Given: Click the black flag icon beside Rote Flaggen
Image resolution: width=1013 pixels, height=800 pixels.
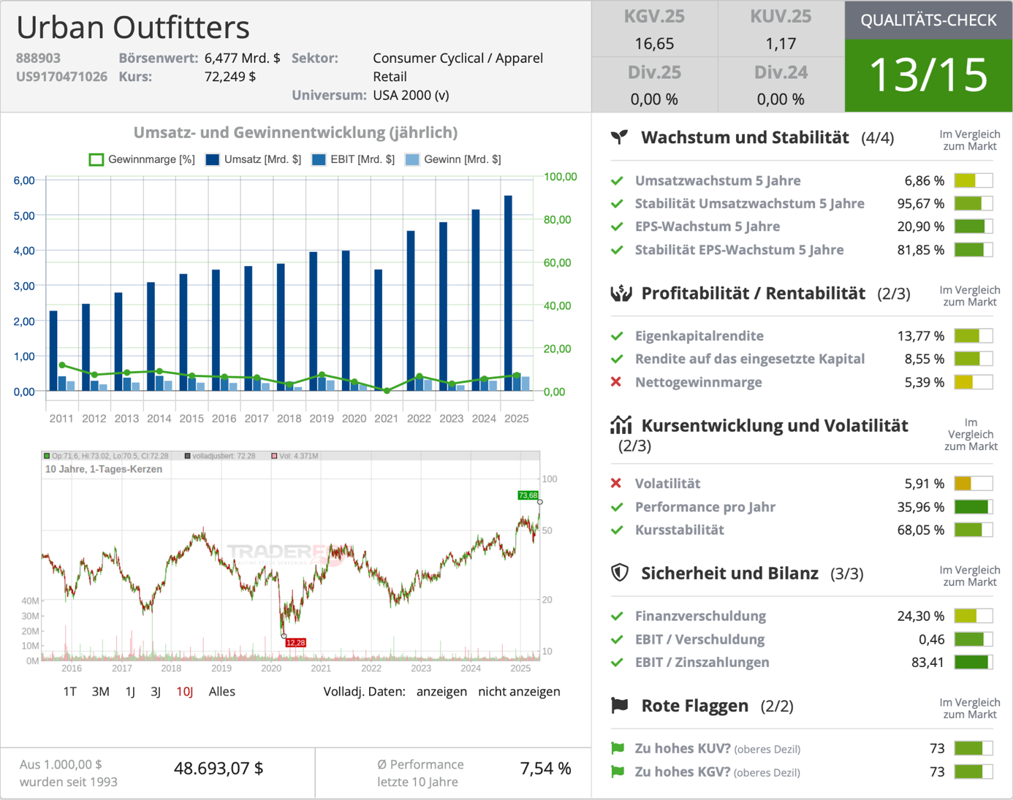Looking at the screenshot, I should pos(620,705).
